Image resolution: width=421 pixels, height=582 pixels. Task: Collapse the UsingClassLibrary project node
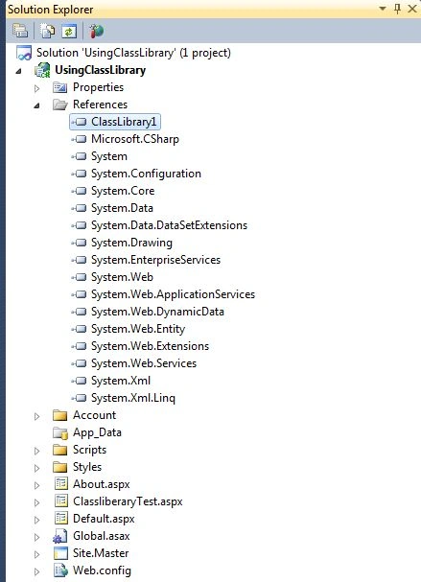click(18, 71)
